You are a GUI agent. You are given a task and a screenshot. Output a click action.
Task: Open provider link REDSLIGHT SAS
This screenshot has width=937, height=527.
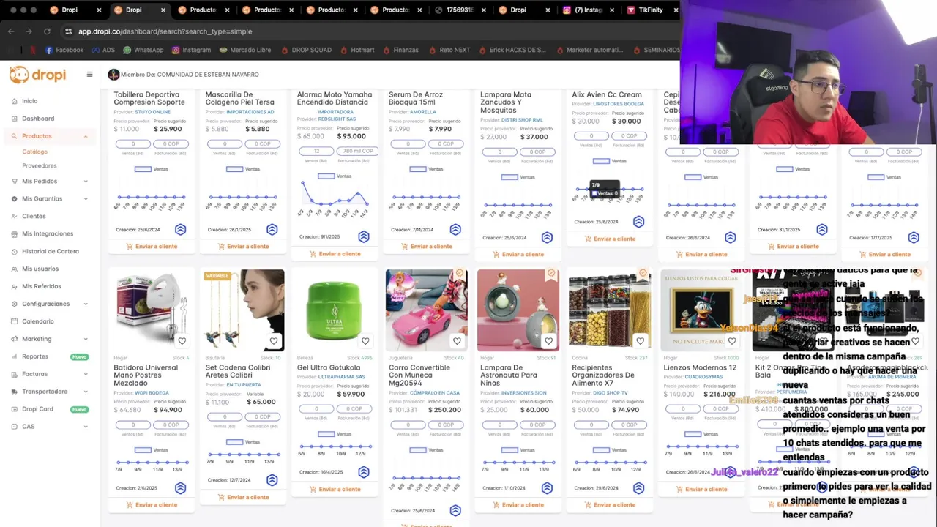[x=337, y=119]
